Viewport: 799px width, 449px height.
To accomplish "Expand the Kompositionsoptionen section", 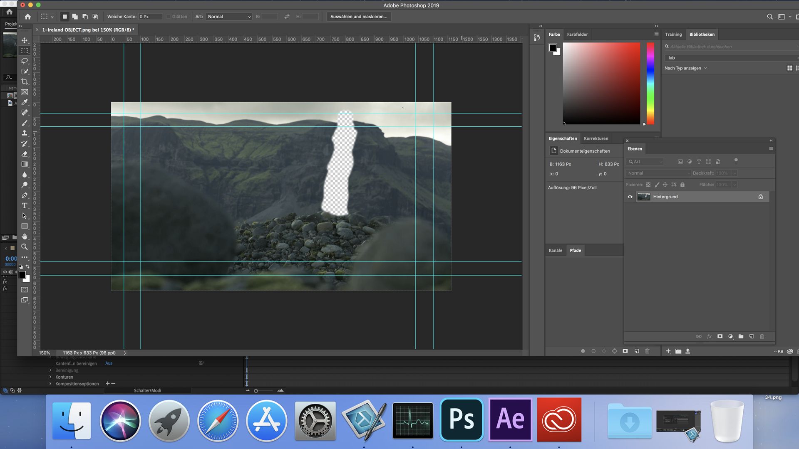I will click(51, 384).
